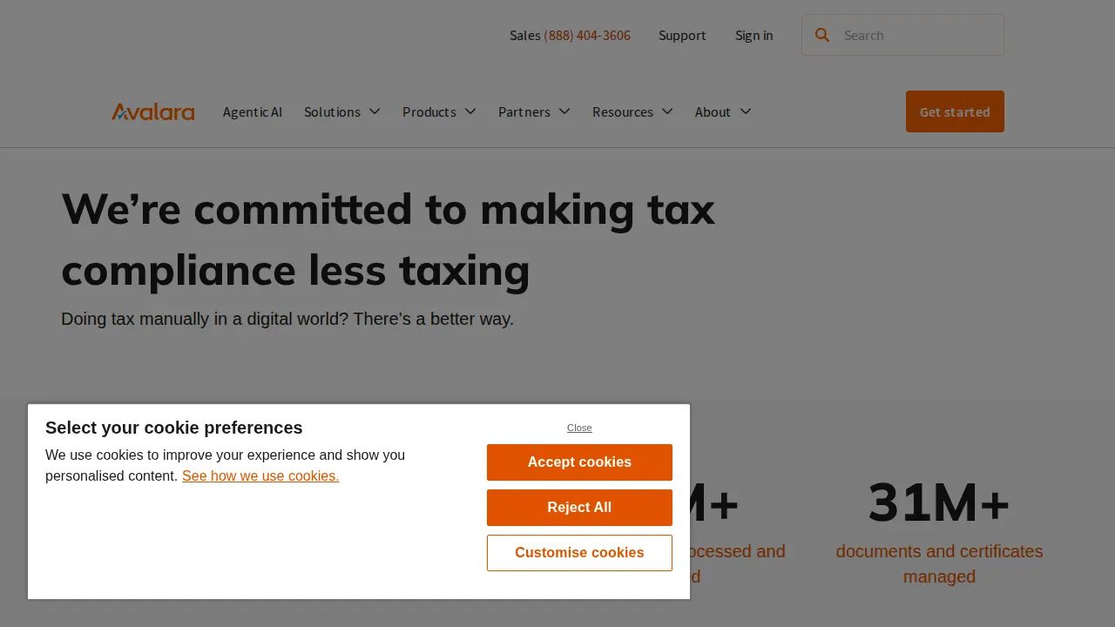Click Customise cookies button
The width and height of the screenshot is (1115, 627).
(x=579, y=553)
